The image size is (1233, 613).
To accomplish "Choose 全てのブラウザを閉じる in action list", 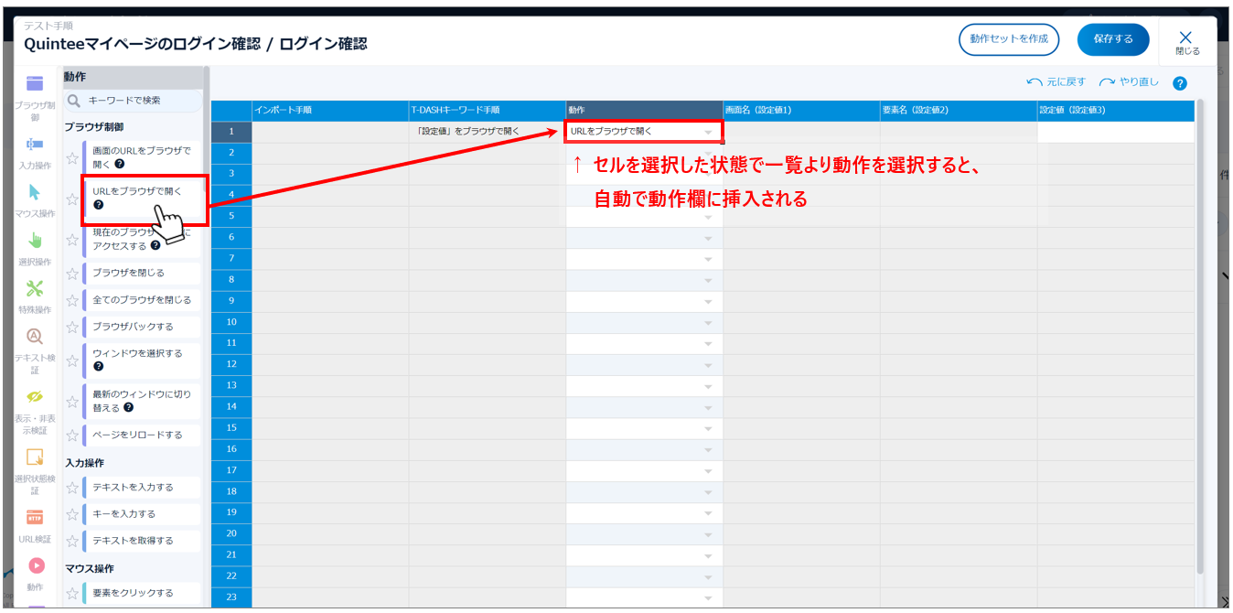I will [142, 300].
